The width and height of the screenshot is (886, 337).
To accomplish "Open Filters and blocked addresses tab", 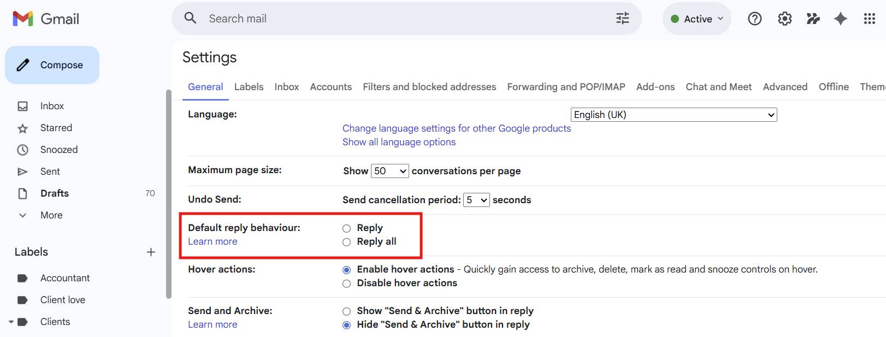I will [x=429, y=87].
